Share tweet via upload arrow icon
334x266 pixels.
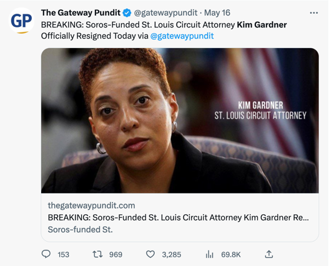(x=269, y=254)
